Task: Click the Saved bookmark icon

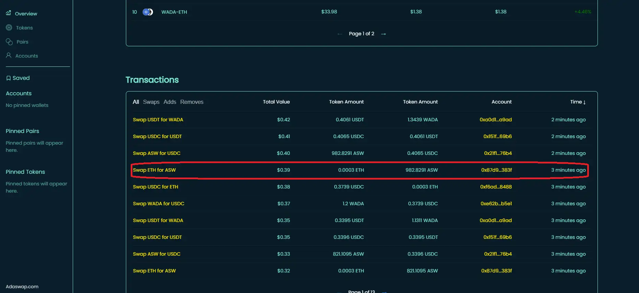Action: pos(9,78)
